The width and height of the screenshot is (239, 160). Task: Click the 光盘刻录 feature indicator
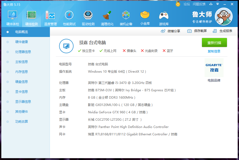pos(149,51)
